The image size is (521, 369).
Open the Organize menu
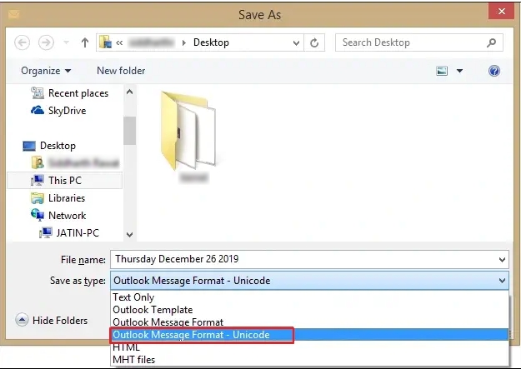[x=46, y=71]
